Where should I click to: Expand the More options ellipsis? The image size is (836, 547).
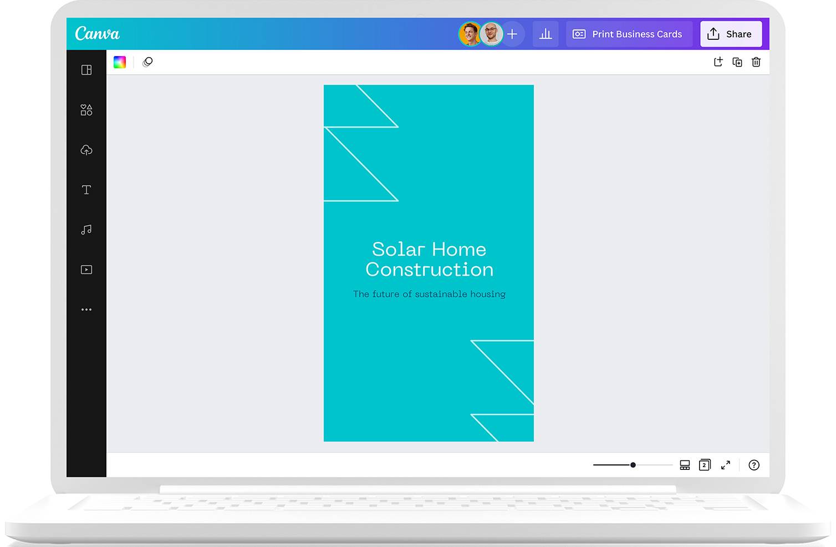pos(86,310)
